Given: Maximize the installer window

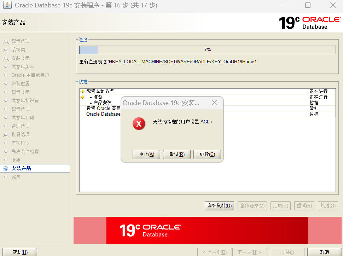Looking at the screenshot, I should point(308,5).
